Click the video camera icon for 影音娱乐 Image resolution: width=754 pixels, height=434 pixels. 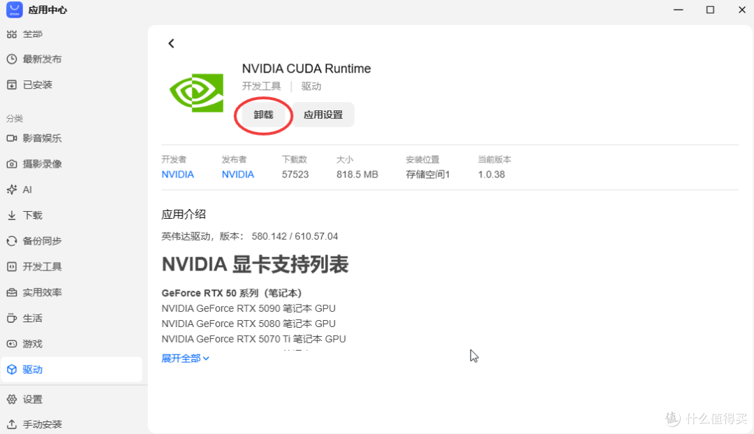[x=12, y=138]
